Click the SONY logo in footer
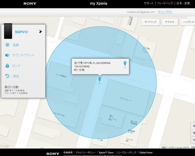Viewport: 195px width, 156px height. pos(53,154)
